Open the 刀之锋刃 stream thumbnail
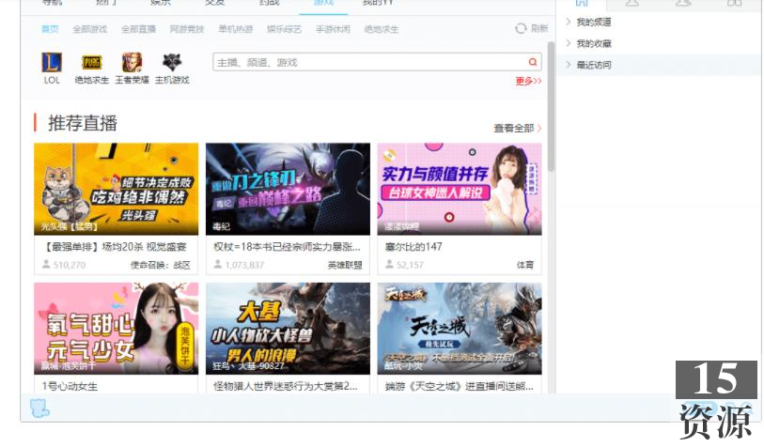Viewport: 764px width, 447px height. pos(288,189)
